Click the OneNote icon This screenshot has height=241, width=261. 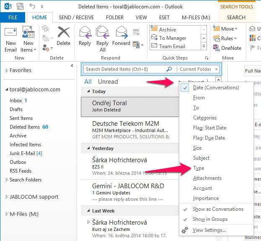point(217,48)
